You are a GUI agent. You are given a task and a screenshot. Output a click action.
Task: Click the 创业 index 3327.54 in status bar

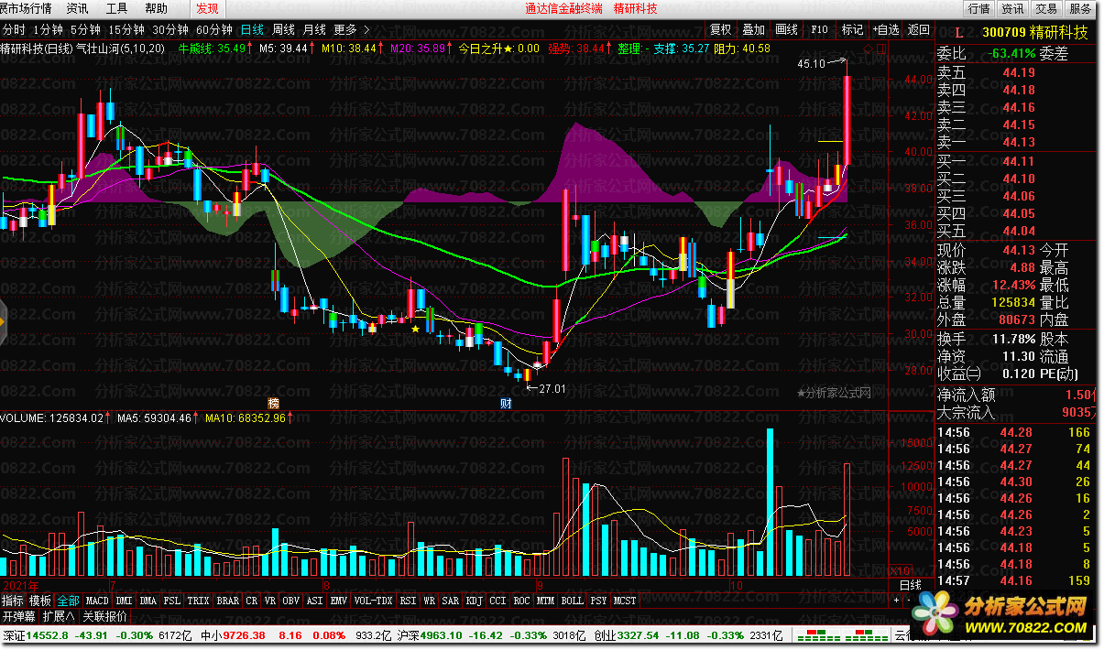pos(625,634)
